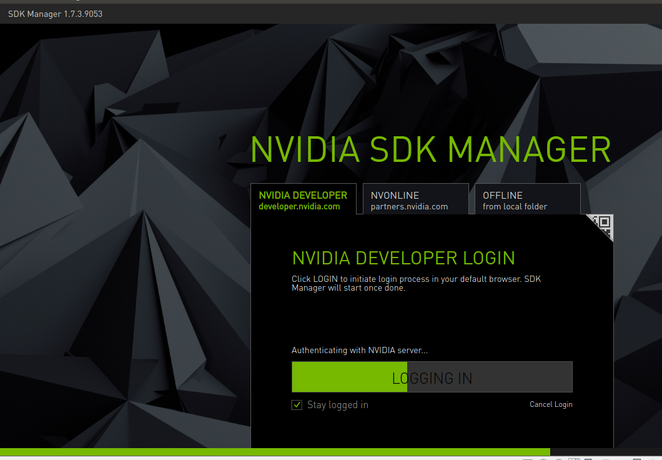662x460 pixels.
Task: Click the Stay logged in label text
Action: coord(337,405)
